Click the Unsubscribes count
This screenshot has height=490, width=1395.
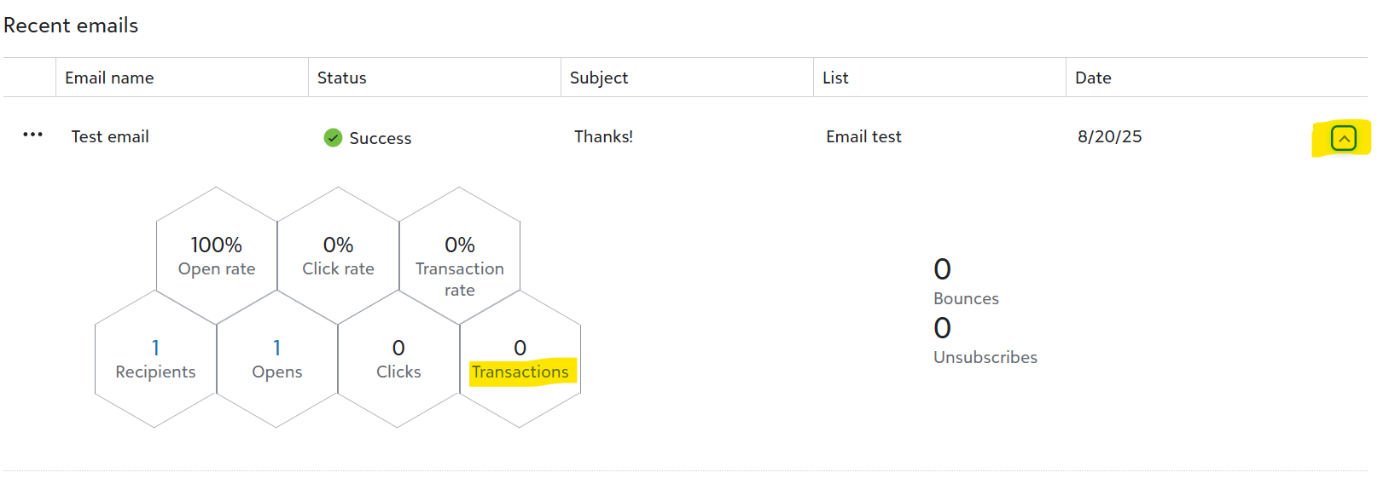pos(942,328)
